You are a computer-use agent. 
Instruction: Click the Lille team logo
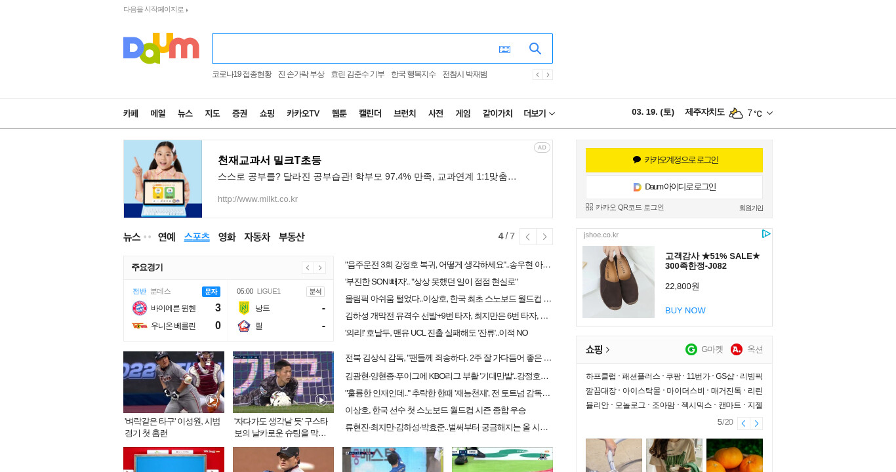[x=244, y=326]
